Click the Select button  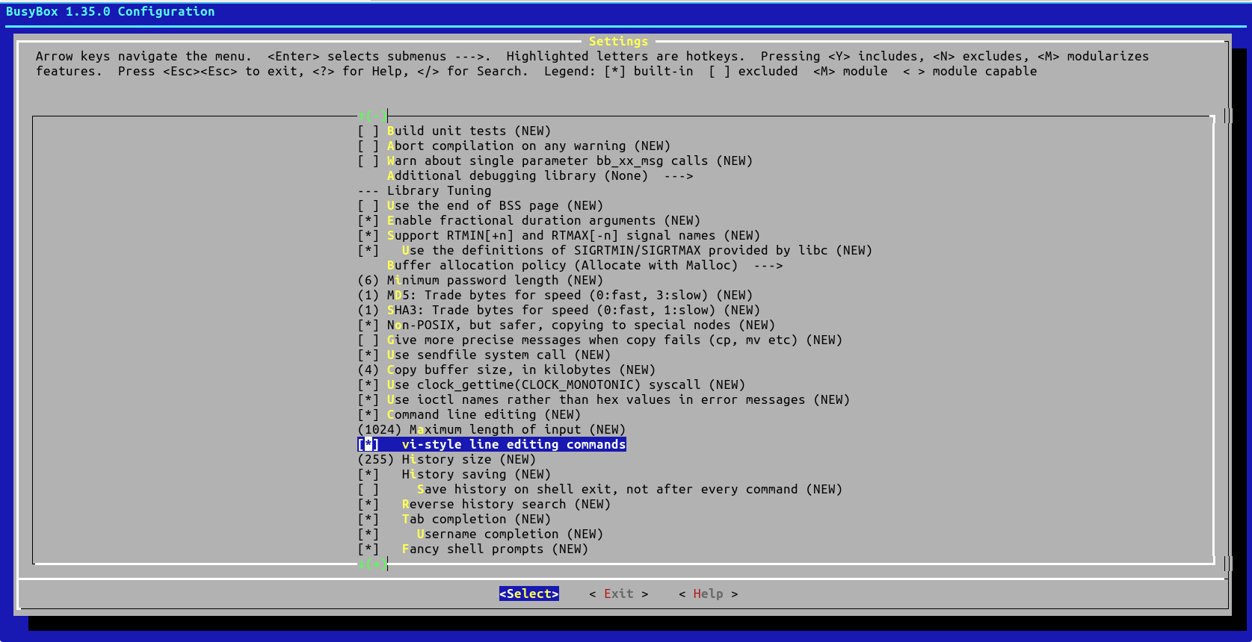pos(529,593)
